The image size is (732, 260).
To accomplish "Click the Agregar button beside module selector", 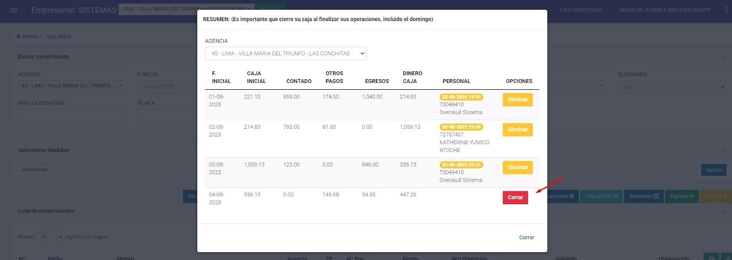I will coord(713,170).
